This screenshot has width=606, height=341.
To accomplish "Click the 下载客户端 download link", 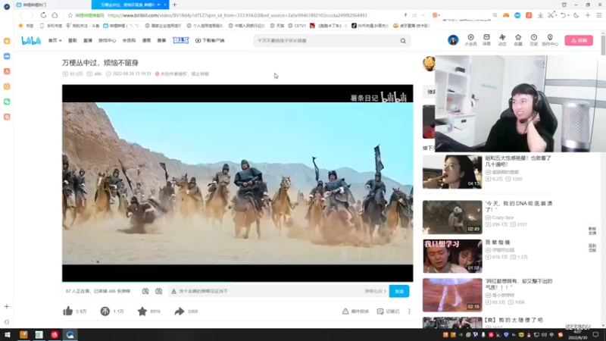I will pos(210,40).
